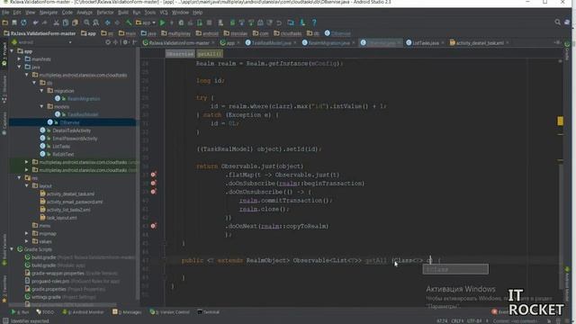Toggle breakpoint on the doOnSubscribe line

pos(153,183)
